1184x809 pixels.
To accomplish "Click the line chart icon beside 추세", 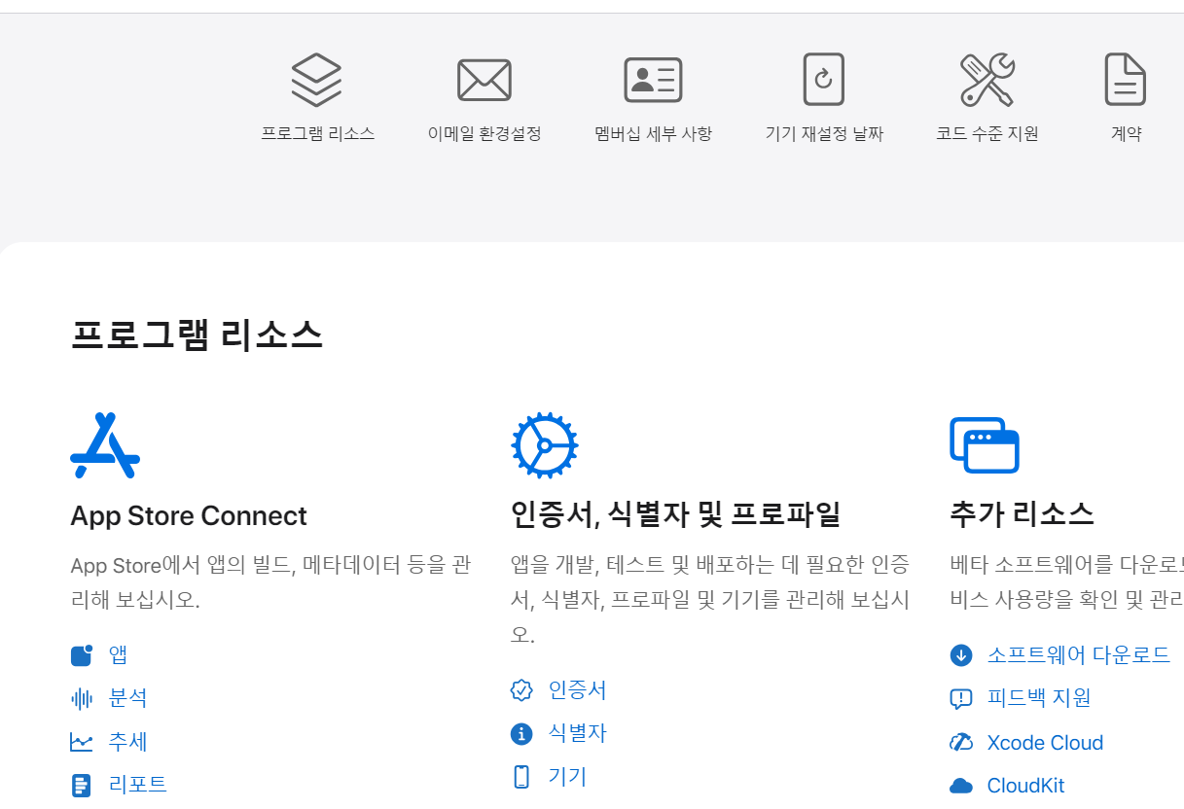I will click(82, 743).
